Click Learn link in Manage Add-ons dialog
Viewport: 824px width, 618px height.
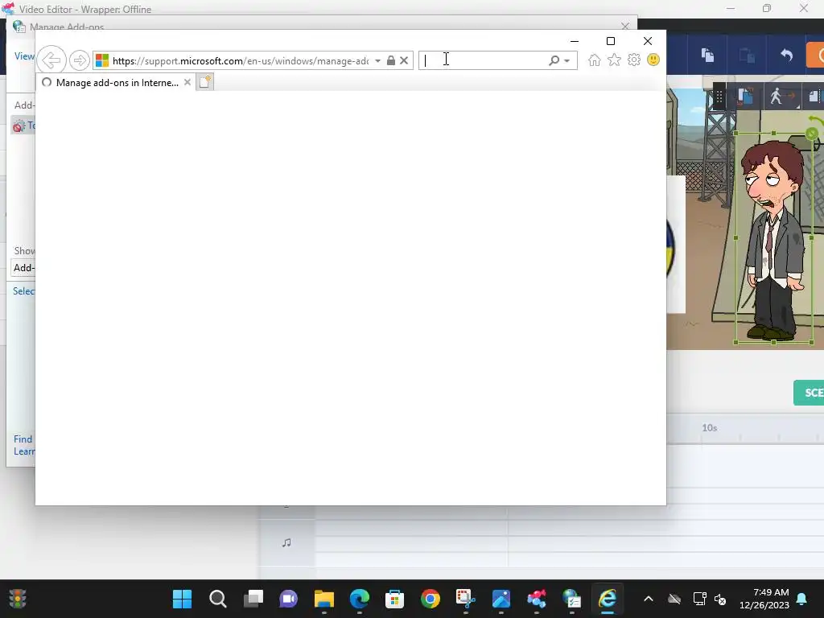24,451
